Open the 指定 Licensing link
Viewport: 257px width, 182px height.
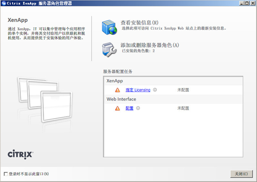point(138,90)
